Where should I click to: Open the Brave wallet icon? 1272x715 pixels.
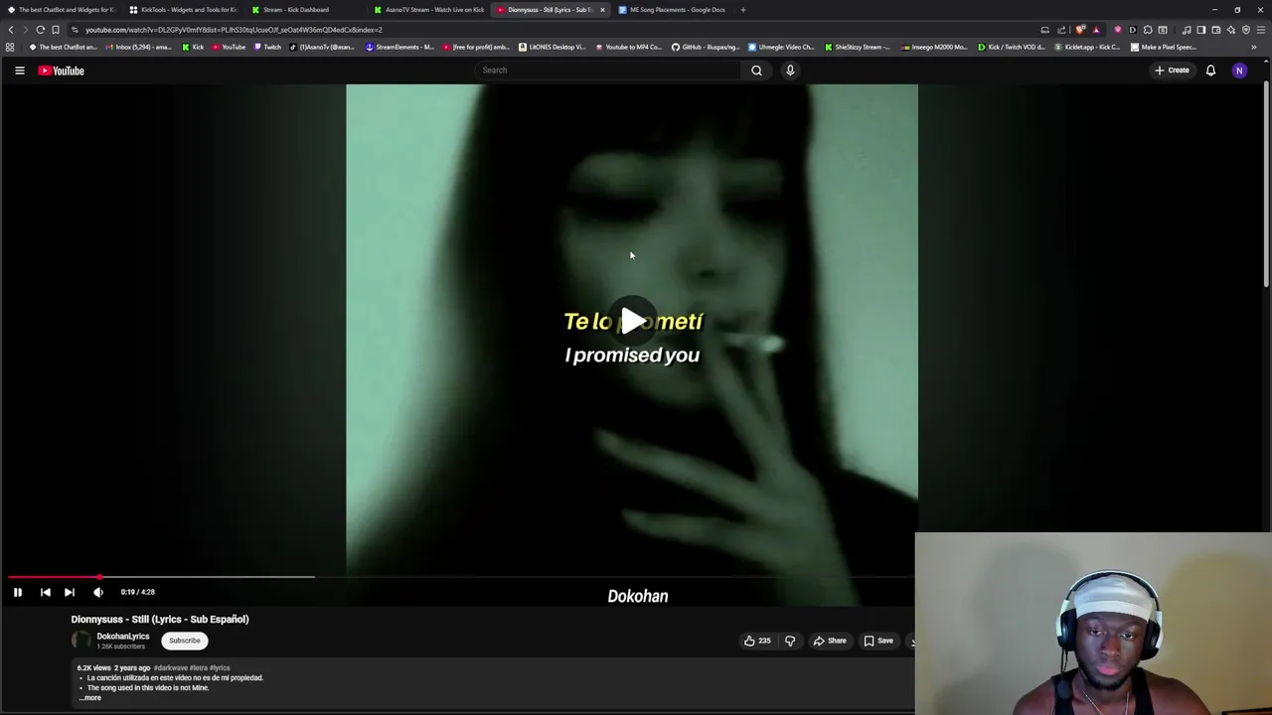pos(1216,30)
